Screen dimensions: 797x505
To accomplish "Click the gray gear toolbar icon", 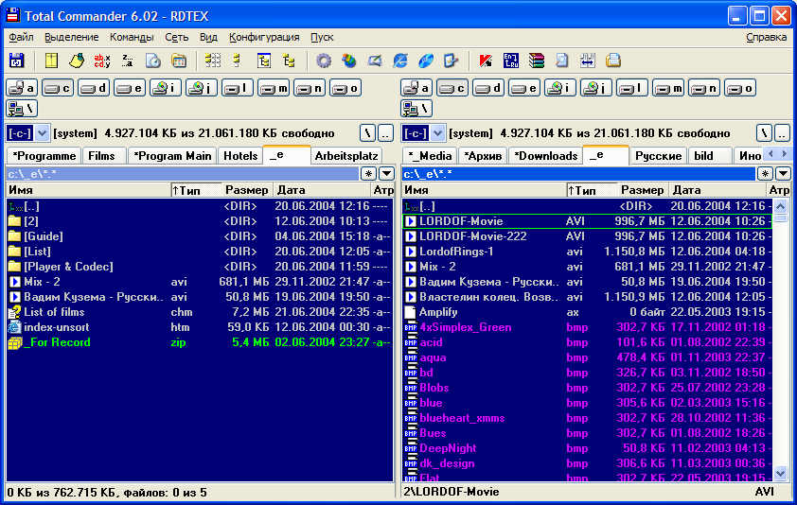I will tap(324, 61).
